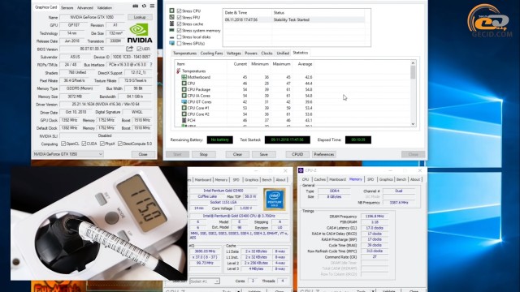Click the PCH row icon in statistics
Viewport: 520px width, 292px height.
pyautogui.click(x=184, y=120)
